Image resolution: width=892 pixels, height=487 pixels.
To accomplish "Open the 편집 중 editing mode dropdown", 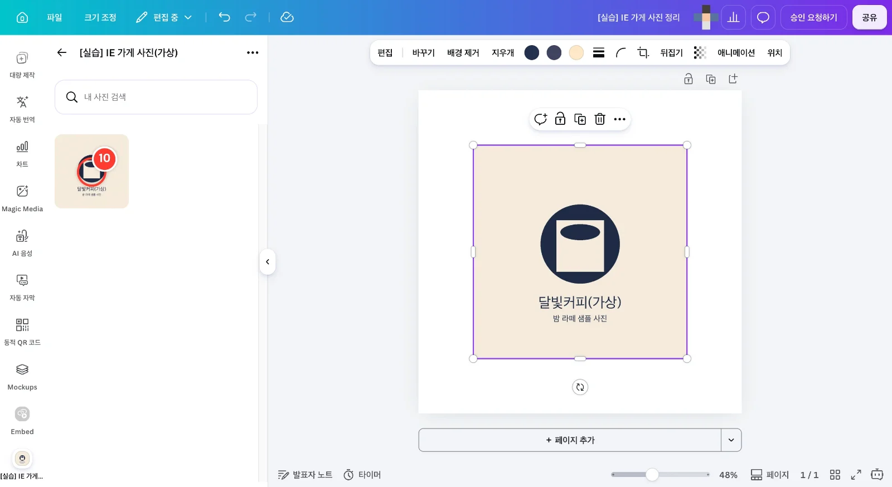I will [164, 17].
